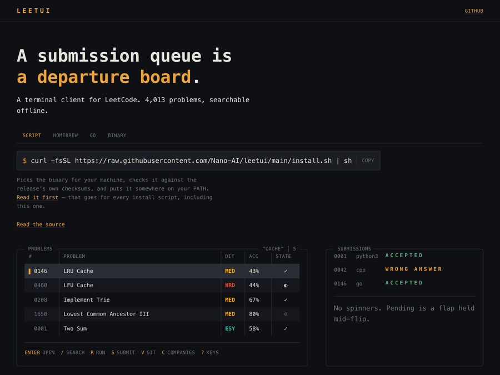Click the HRD difficulty badge
Viewport: 500px width, 375px height.
230,286
